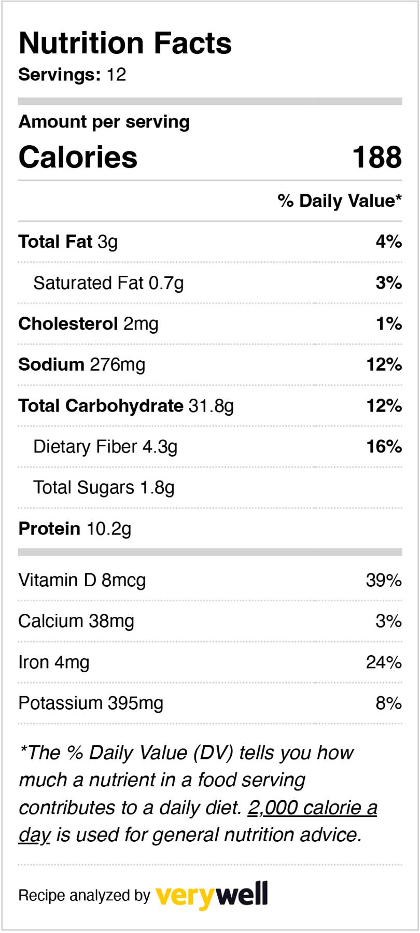Select the Calcium 38mg label
Screen dimensions: 420x933
pyautogui.click(x=76, y=621)
